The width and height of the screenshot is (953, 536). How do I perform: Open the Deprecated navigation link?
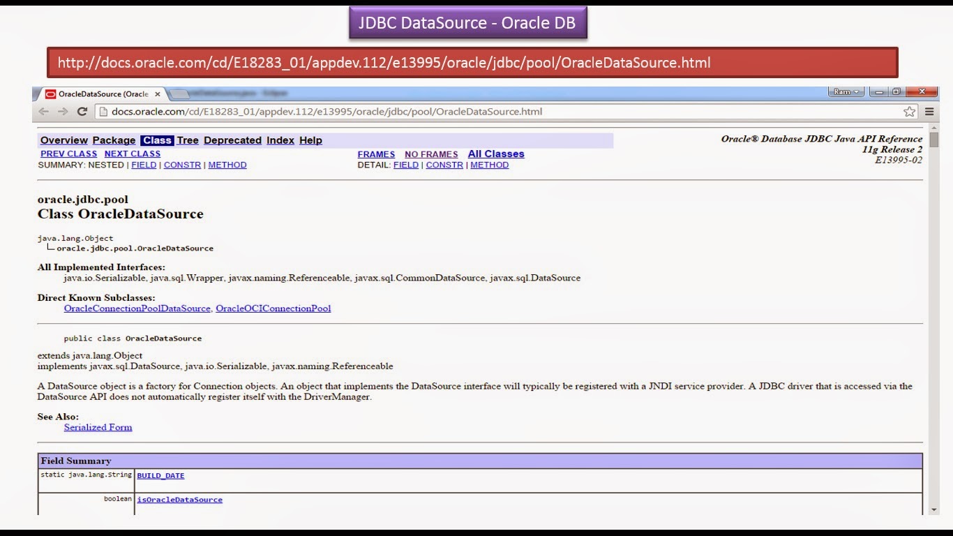click(232, 140)
